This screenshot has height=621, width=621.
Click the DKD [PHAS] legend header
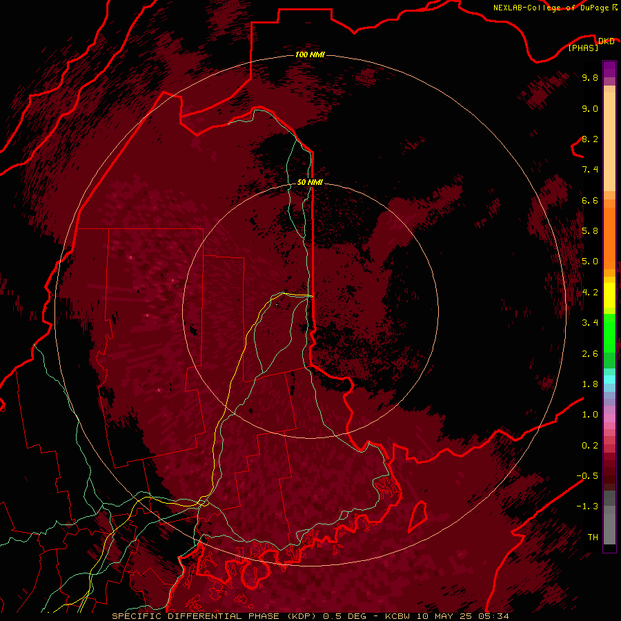pos(591,44)
